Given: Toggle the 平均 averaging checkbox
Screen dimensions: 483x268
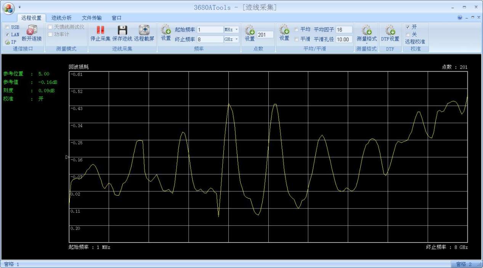Looking at the screenshot, I should click(x=297, y=29).
